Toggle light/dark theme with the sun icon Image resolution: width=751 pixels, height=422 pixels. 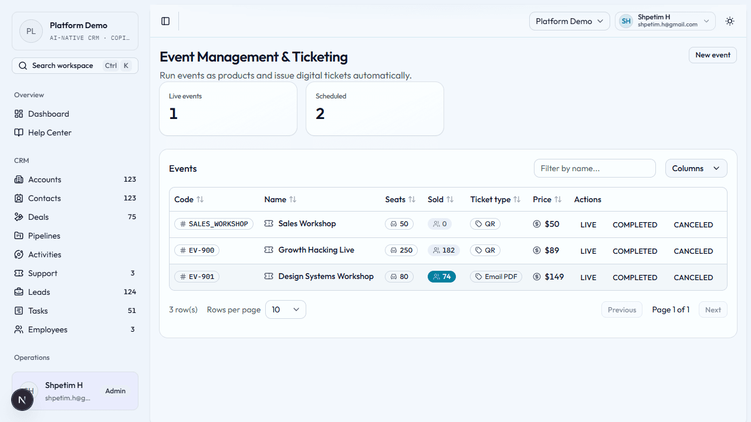click(x=730, y=21)
